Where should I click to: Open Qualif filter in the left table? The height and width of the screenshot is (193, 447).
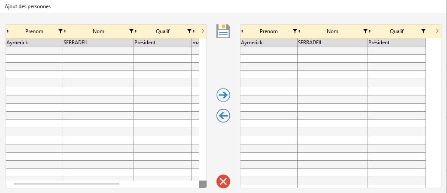click(189, 31)
